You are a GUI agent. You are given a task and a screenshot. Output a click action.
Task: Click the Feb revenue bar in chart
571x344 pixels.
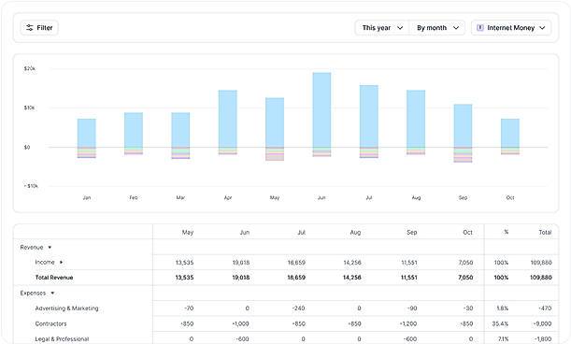(x=134, y=130)
